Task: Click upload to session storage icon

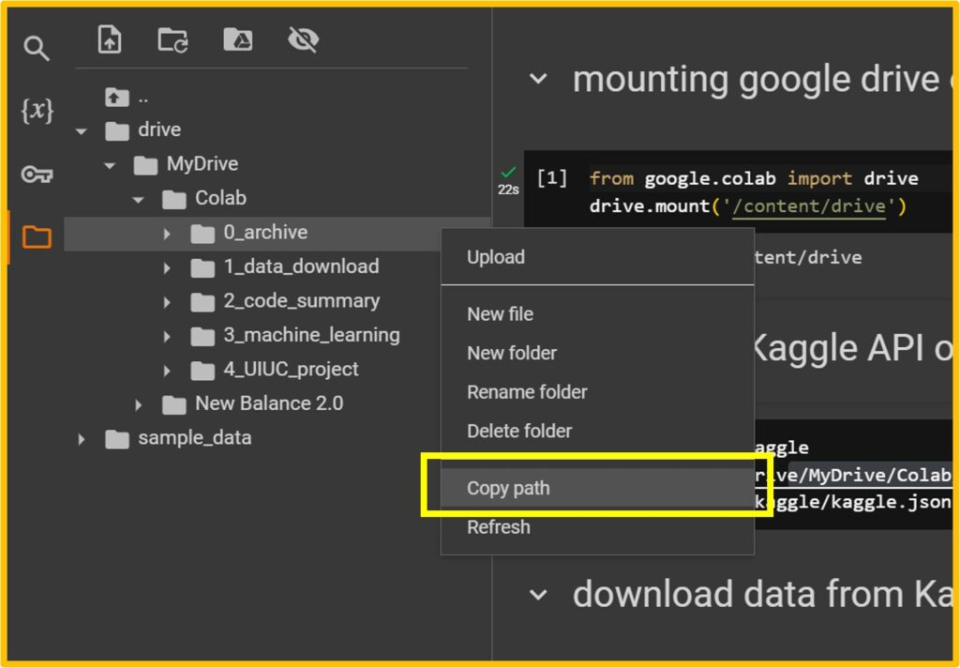Action: (111, 39)
